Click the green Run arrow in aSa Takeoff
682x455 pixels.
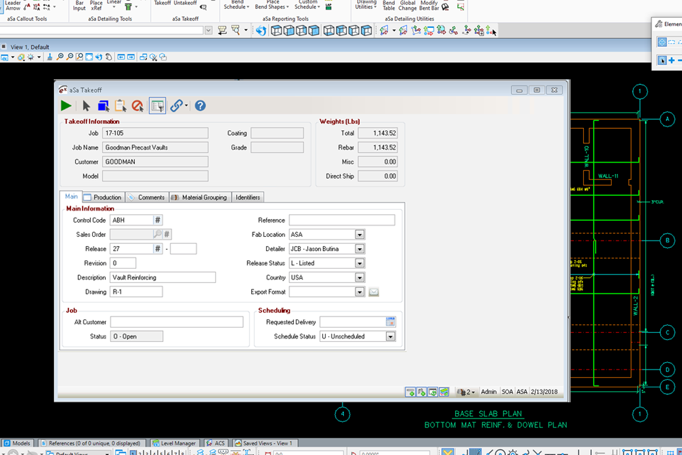[x=66, y=105]
